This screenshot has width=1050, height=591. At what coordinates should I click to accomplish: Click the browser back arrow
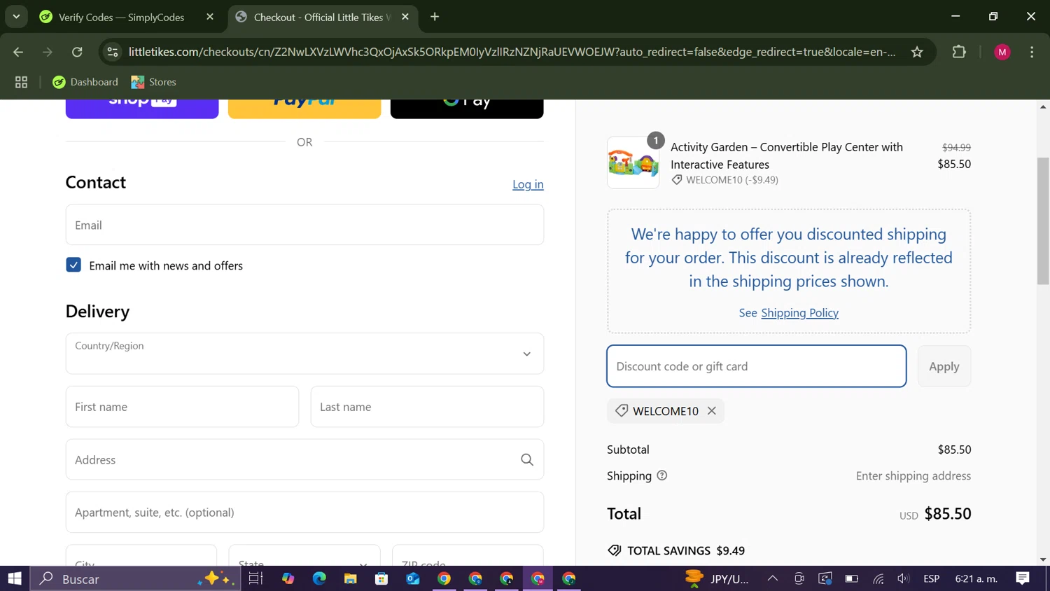[18, 52]
